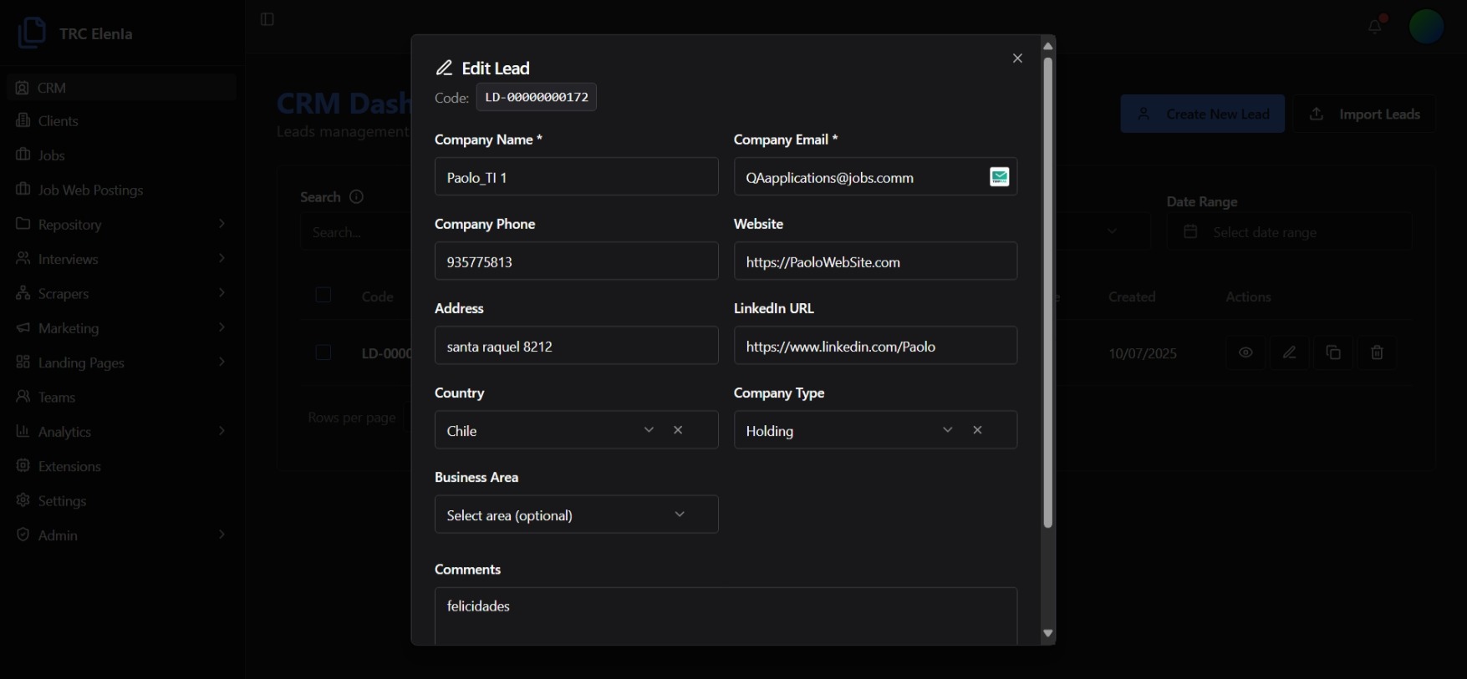Click the Create New Lead button

(1202, 114)
